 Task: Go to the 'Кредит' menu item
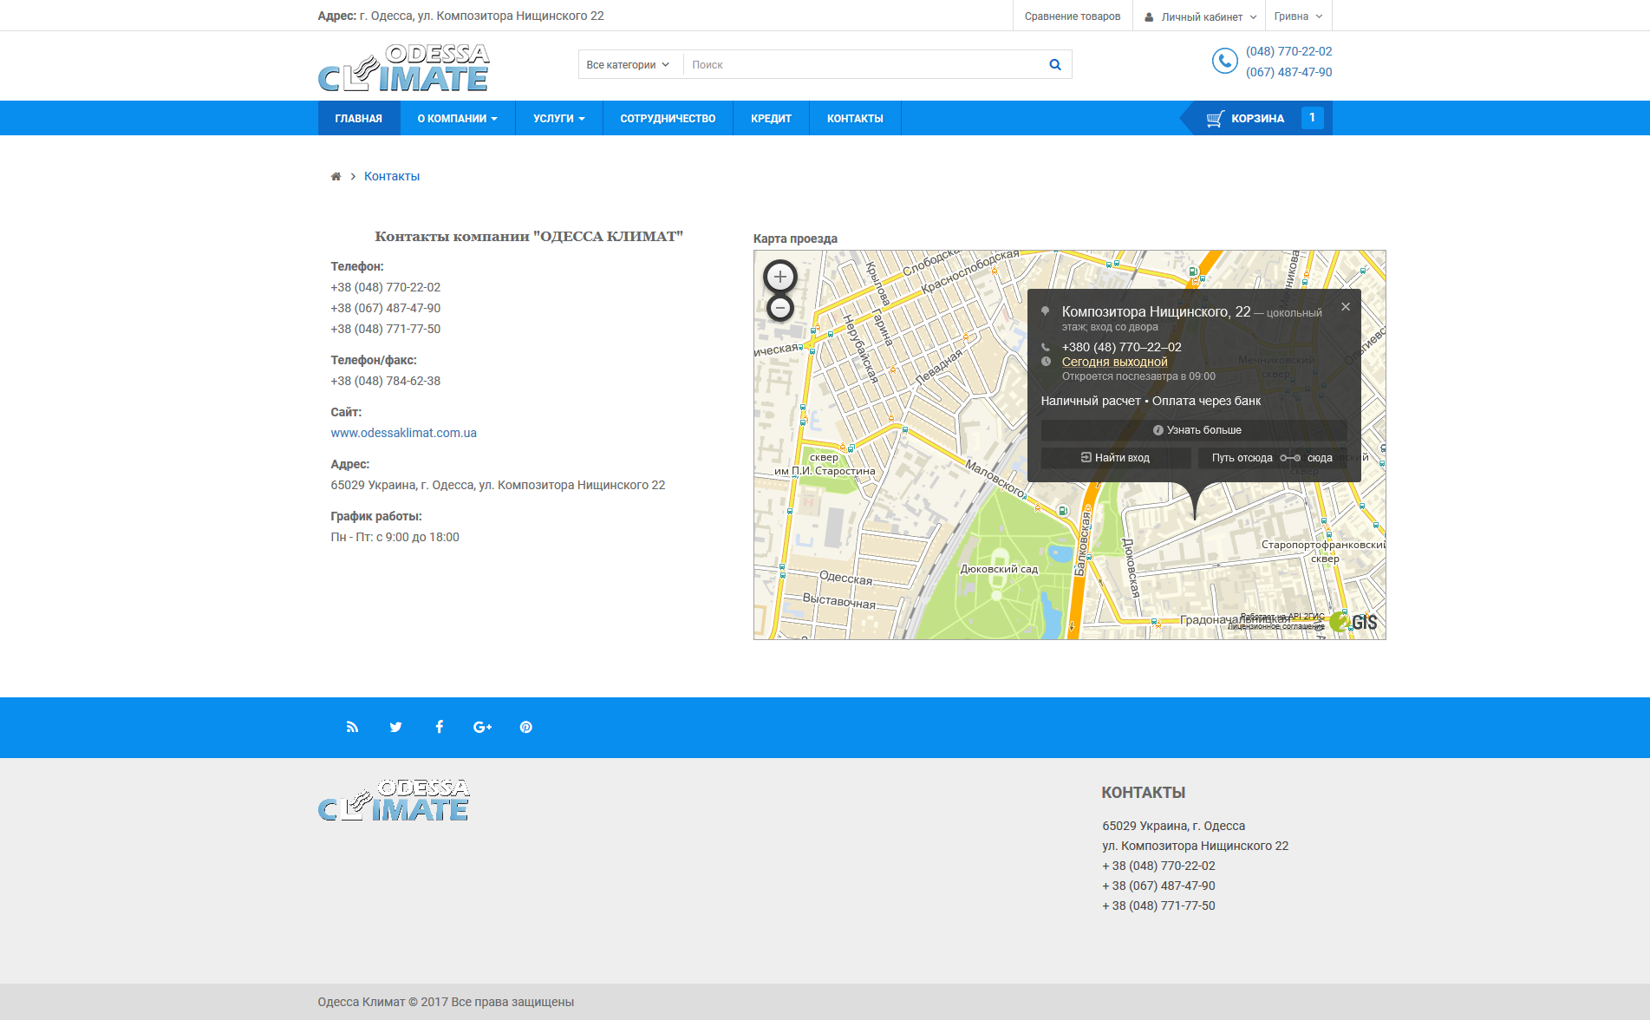point(771,119)
